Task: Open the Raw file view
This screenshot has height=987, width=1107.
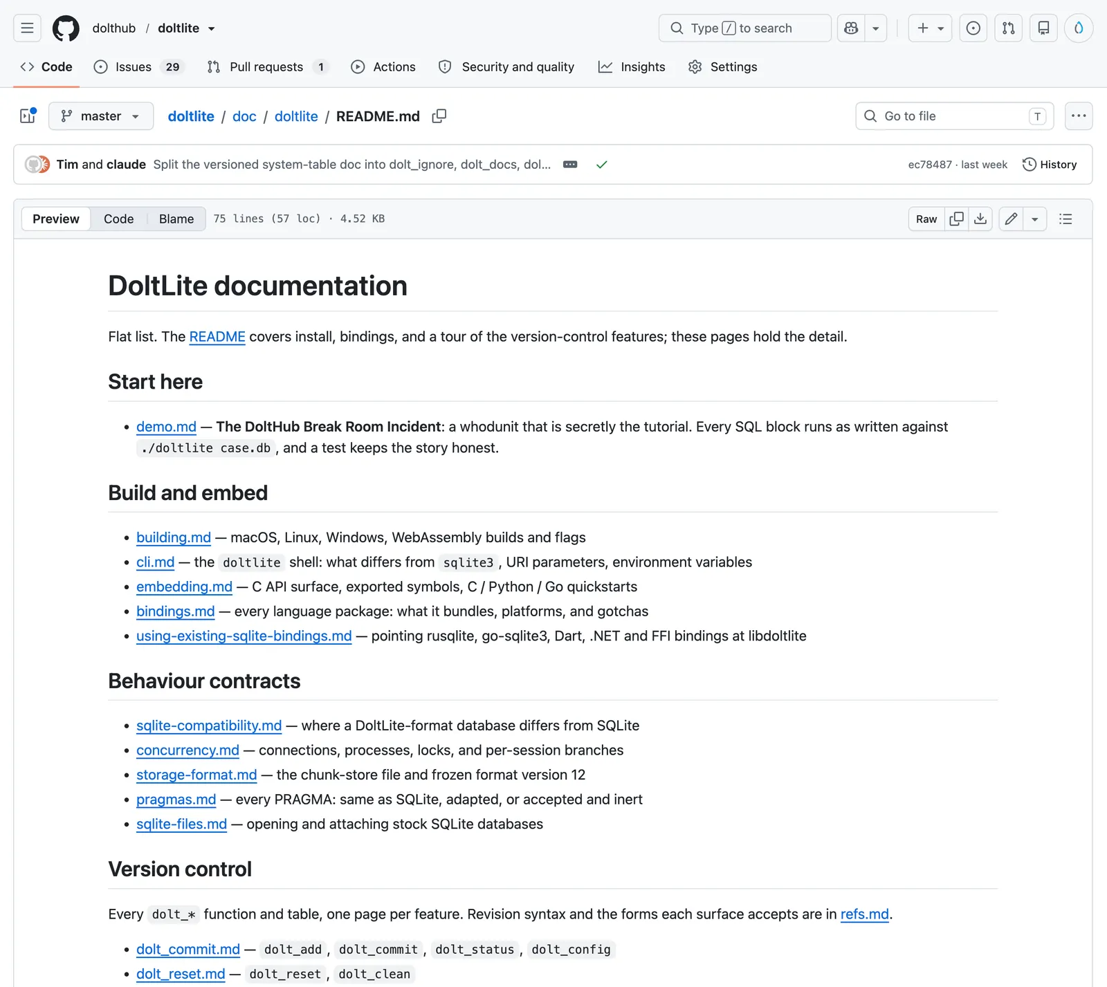Action: 926,219
